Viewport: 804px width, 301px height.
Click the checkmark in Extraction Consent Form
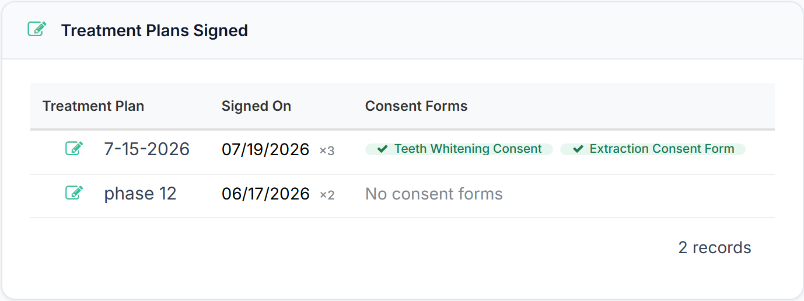pos(578,149)
